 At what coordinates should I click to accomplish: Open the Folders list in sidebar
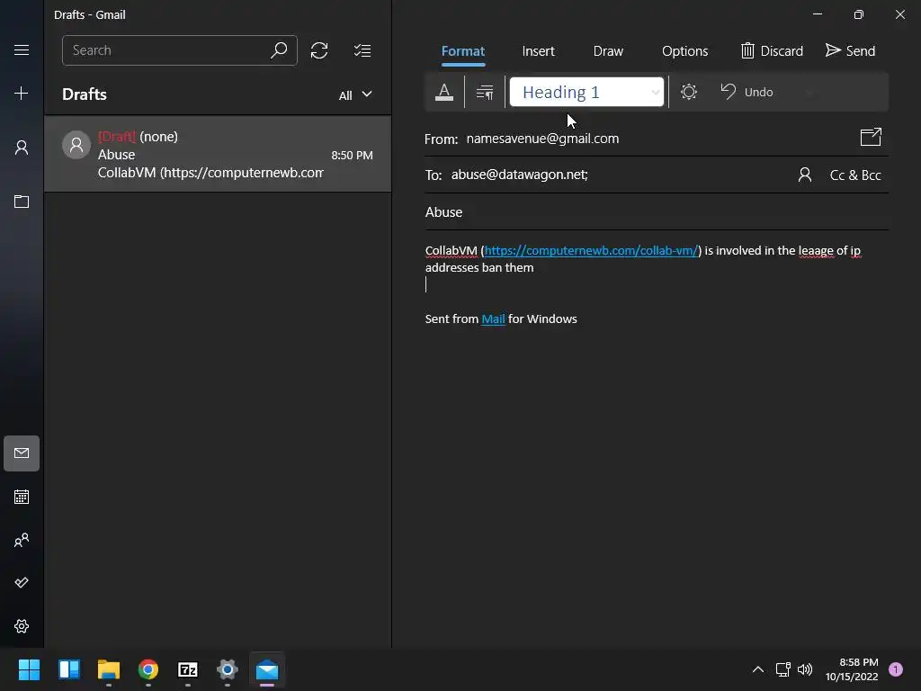tap(22, 202)
